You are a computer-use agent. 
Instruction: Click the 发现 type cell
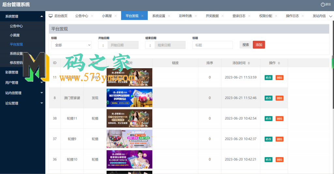(95, 98)
